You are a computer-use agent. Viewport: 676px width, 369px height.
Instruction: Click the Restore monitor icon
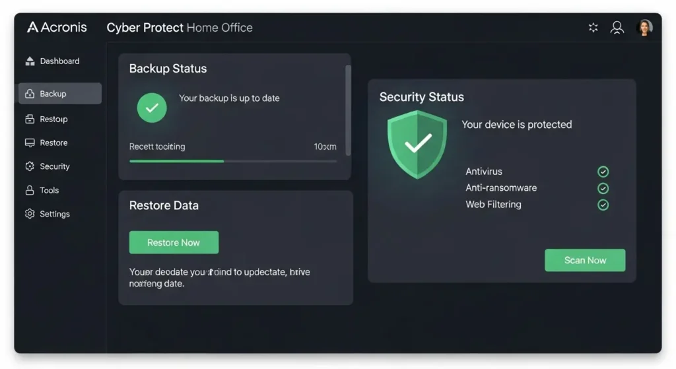click(30, 143)
